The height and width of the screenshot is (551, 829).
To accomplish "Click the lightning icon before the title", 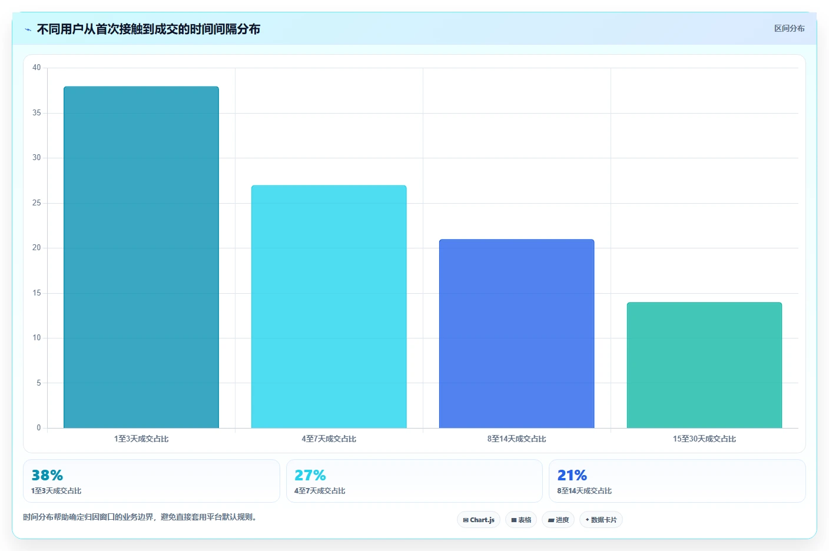I will (x=28, y=29).
